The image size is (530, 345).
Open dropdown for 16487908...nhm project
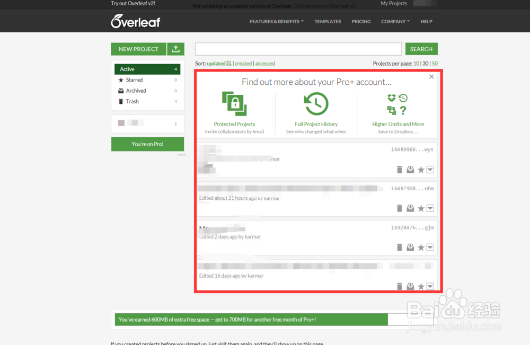coord(430,208)
